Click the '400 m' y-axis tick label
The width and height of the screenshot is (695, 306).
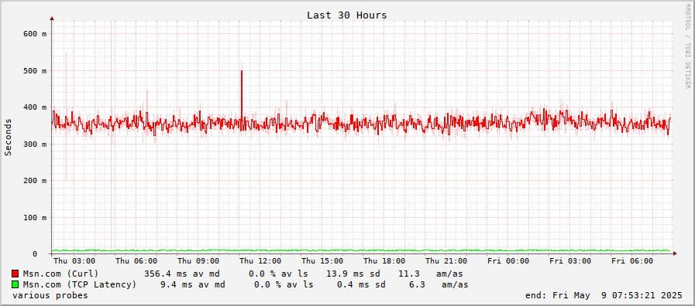coord(35,107)
